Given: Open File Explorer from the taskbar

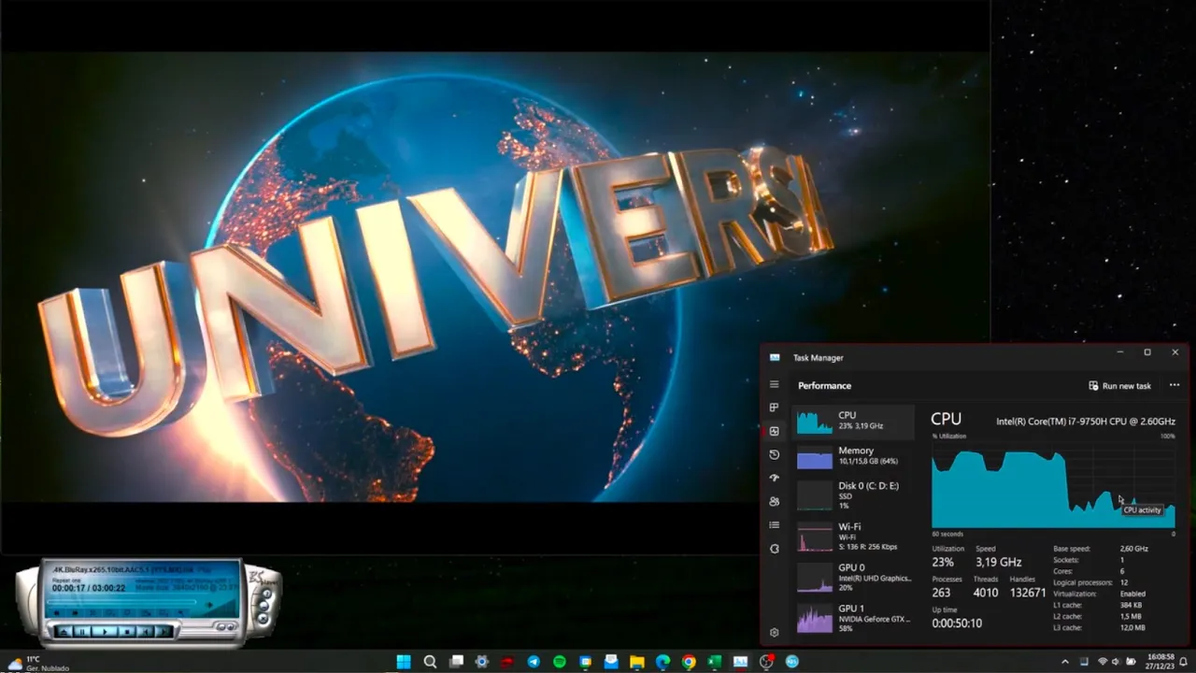Looking at the screenshot, I should click(x=637, y=662).
